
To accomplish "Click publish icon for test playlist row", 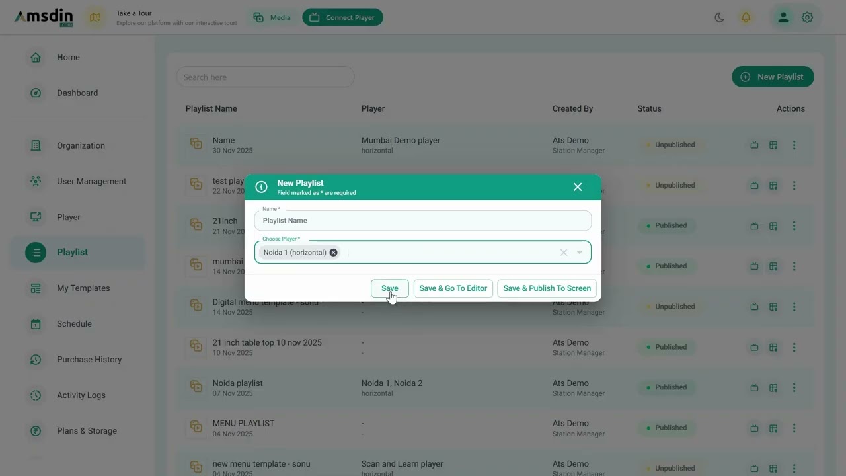I will click(754, 186).
